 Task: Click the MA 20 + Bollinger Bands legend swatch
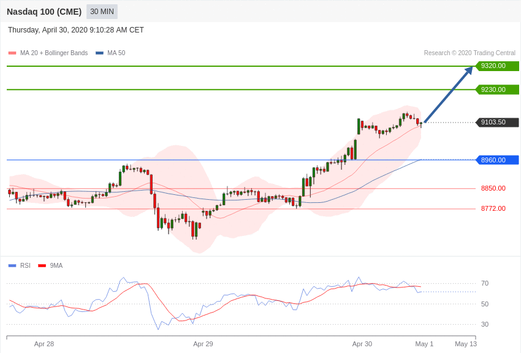pos(12,53)
